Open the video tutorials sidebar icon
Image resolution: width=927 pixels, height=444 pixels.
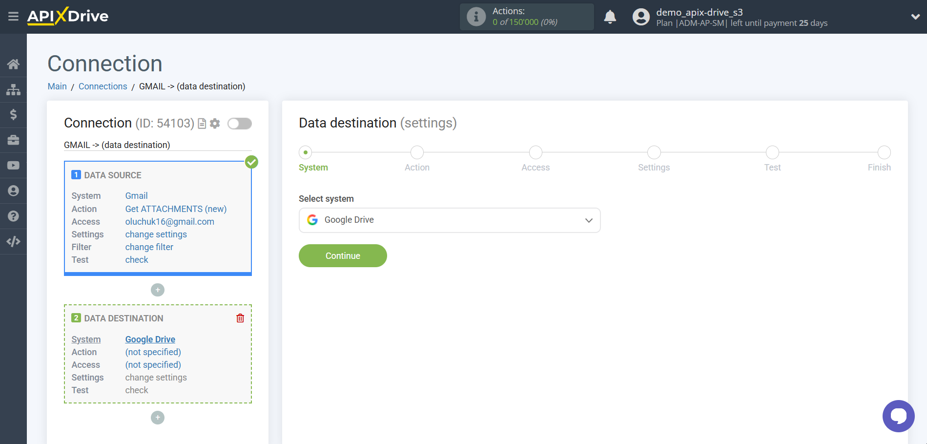(x=13, y=166)
